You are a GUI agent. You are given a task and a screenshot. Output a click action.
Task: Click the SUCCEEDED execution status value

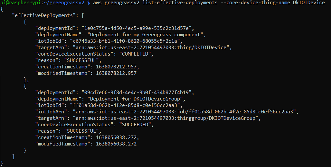137,125
